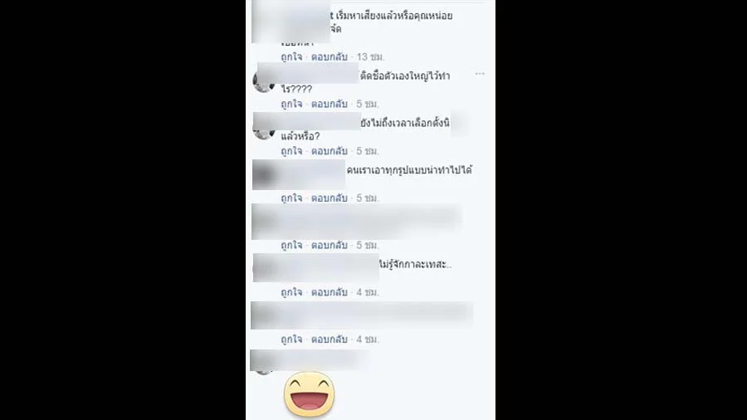Click ถูกใจ under 'ยังไม่ถึงเวลาเลือกตั้งนิแล้วหรือ?'
The width and height of the screenshot is (747, 420).
point(291,151)
